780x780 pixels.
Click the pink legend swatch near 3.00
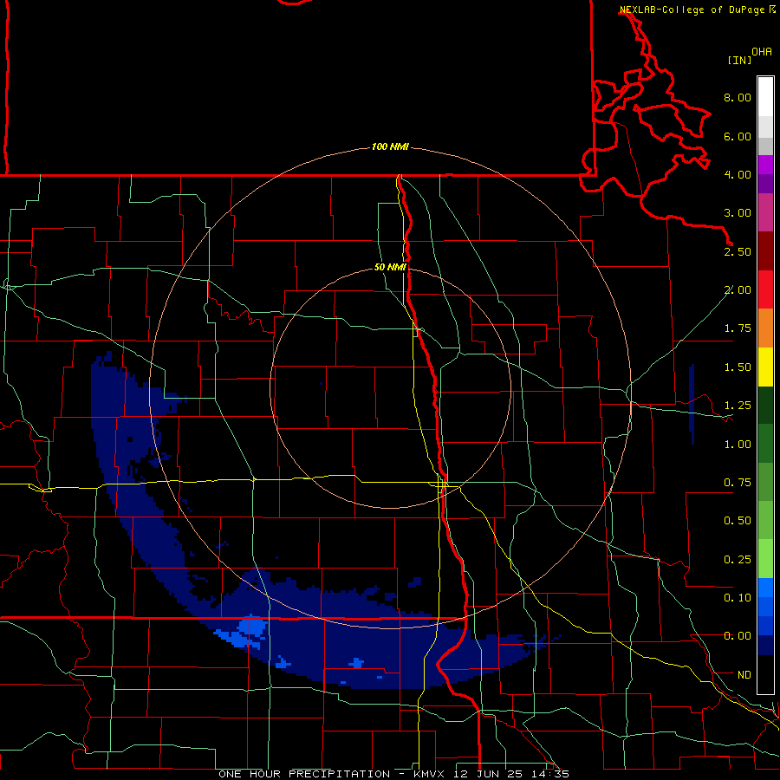click(x=765, y=212)
